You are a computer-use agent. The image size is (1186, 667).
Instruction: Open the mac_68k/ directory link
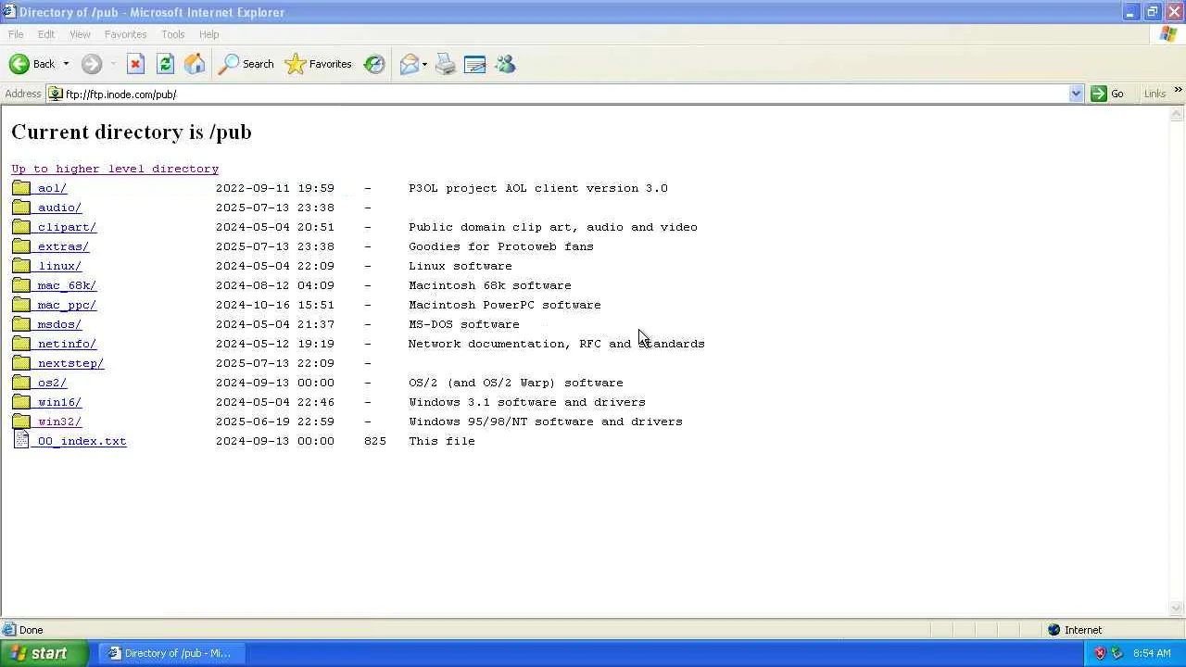point(67,285)
